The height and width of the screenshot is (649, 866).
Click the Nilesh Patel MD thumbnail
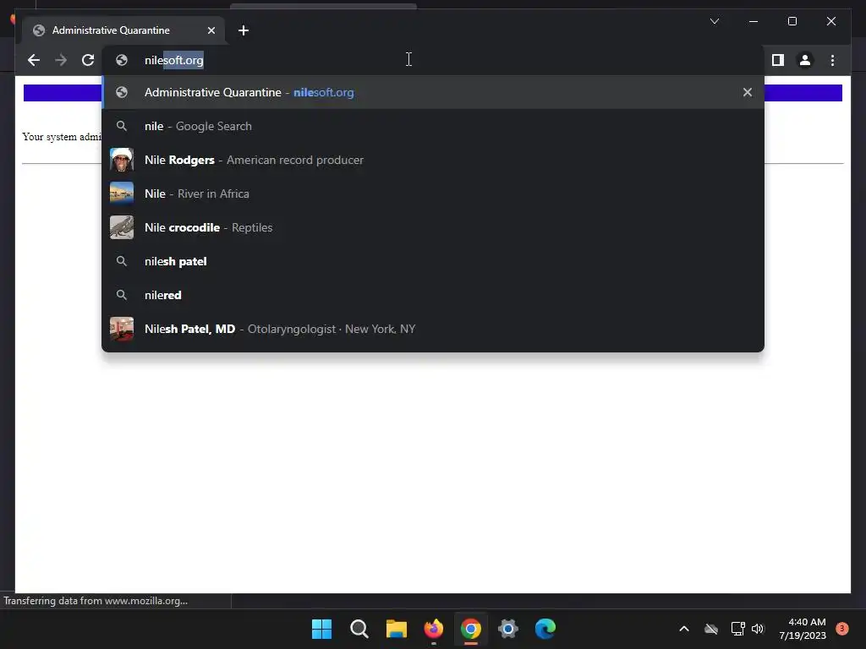122,329
